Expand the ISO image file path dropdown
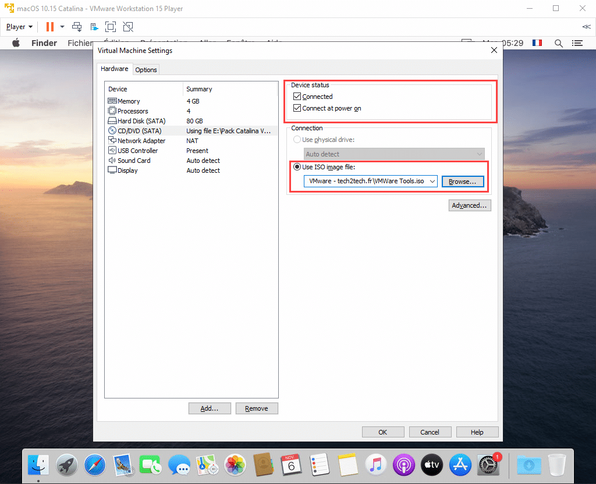 [x=432, y=181]
